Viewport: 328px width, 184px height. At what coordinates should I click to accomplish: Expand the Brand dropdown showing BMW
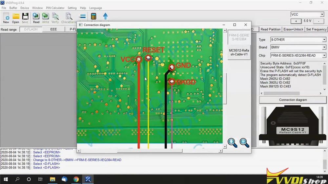[324, 47]
